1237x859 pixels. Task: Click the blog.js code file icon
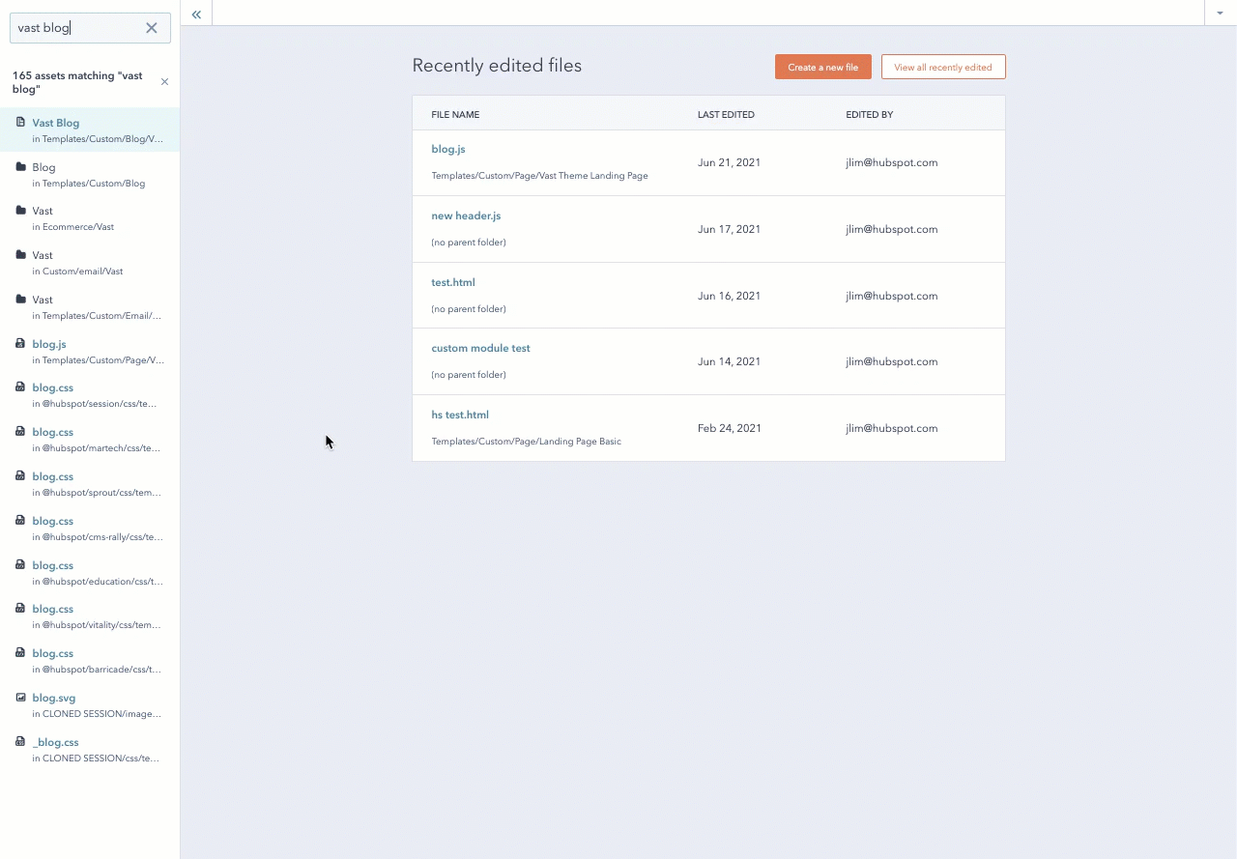point(19,344)
